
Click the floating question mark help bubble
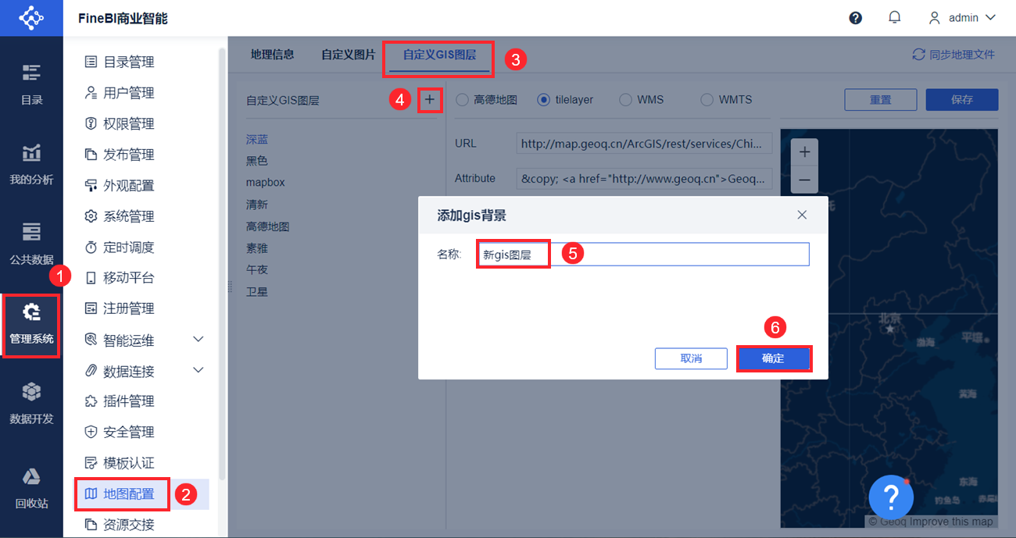pos(891,497)
